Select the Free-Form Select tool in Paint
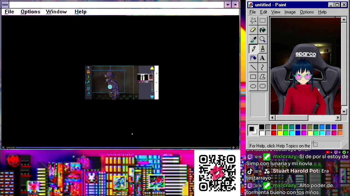The height and width of the screenshot is (196, 350). [x=253, y=21]
